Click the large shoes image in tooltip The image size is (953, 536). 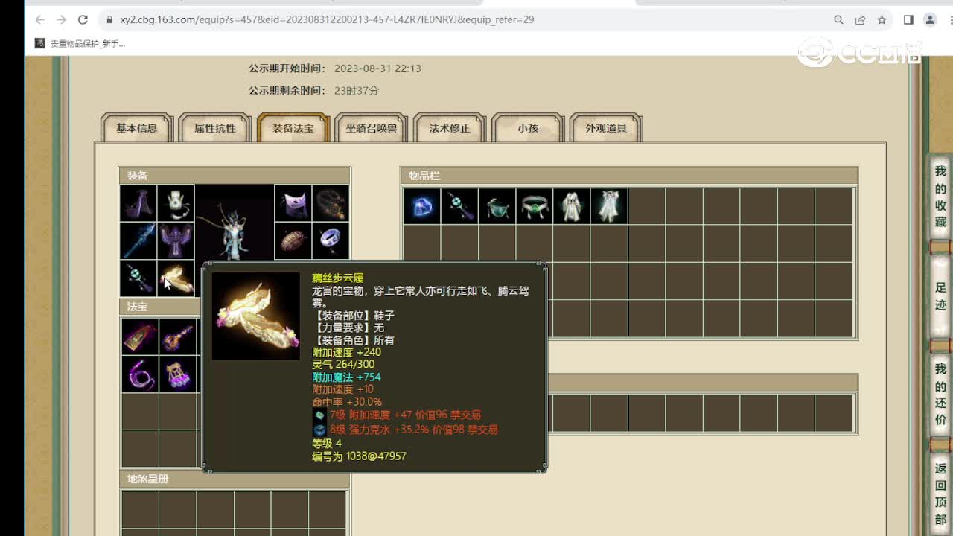pos(256,316)
